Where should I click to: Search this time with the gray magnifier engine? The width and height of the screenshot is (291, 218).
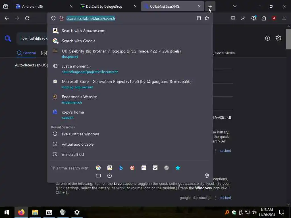pos(167,168)
